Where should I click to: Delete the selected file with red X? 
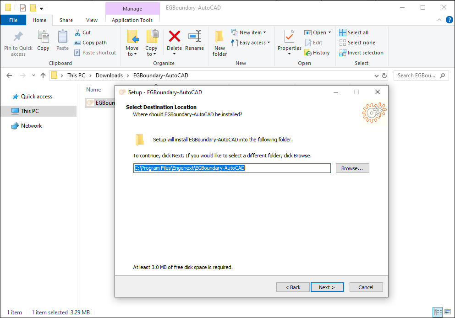(175, 42)
